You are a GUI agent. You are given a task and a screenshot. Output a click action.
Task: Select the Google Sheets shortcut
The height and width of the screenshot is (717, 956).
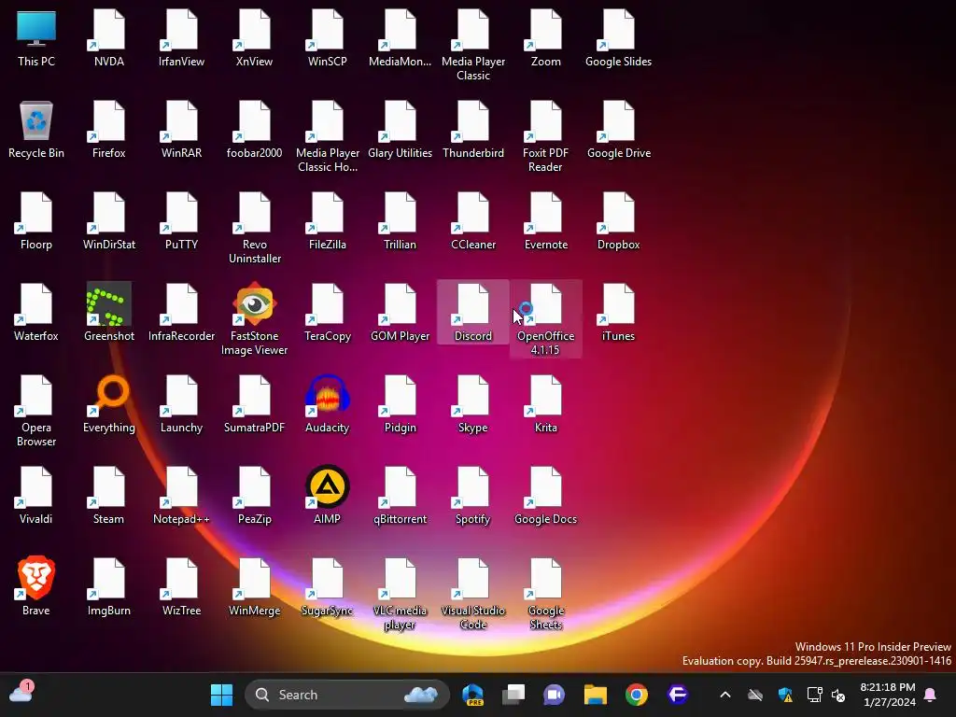(545, 593)
